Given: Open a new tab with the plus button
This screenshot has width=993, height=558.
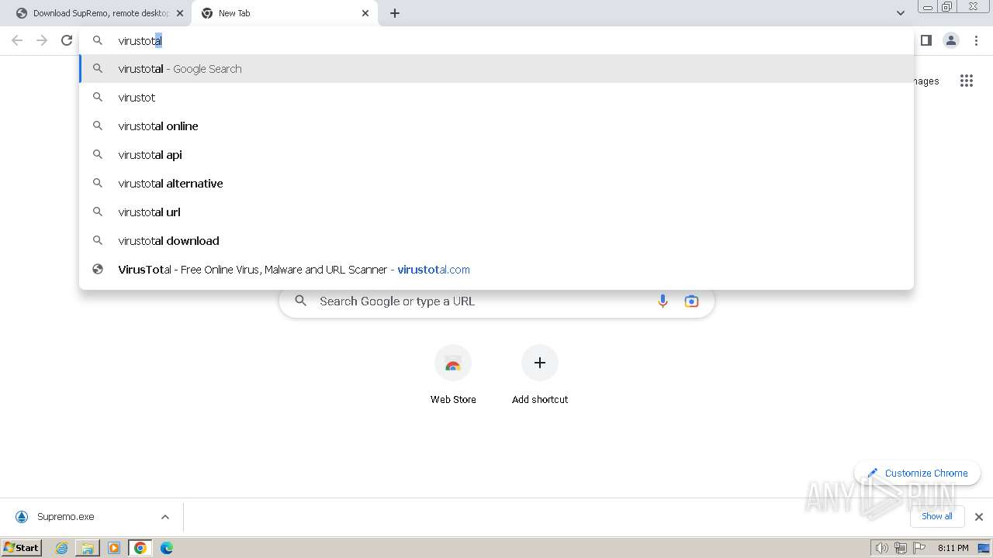Looking at the screenshot, I should pyautogui.click(x=395, y=13).
